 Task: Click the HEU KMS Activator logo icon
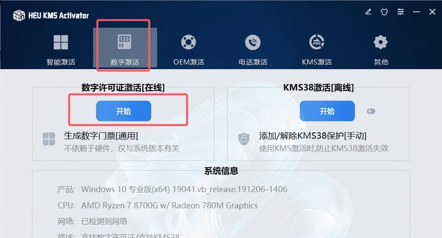(x=19, y=15)
